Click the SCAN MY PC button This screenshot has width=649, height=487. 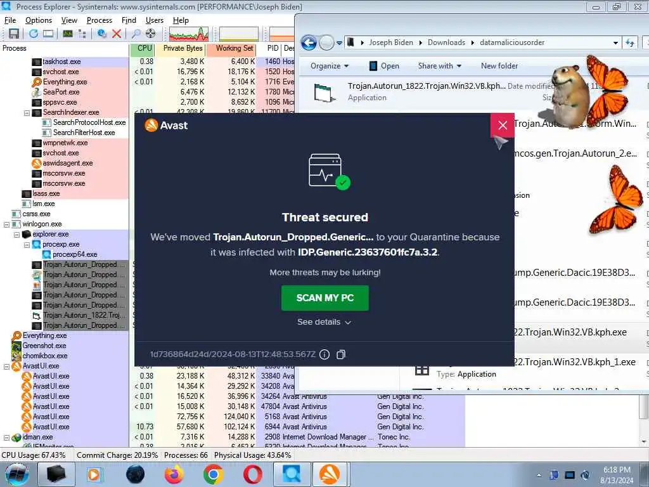click(x=325, y=298)
